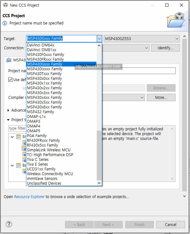
Task: Click the dropdown list scroll down arrow
Action: click(x=99, y=183)
